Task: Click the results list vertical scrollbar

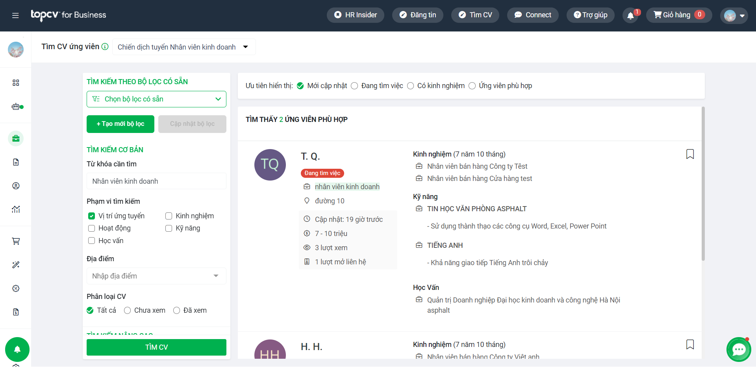Action: pos(703,184)
